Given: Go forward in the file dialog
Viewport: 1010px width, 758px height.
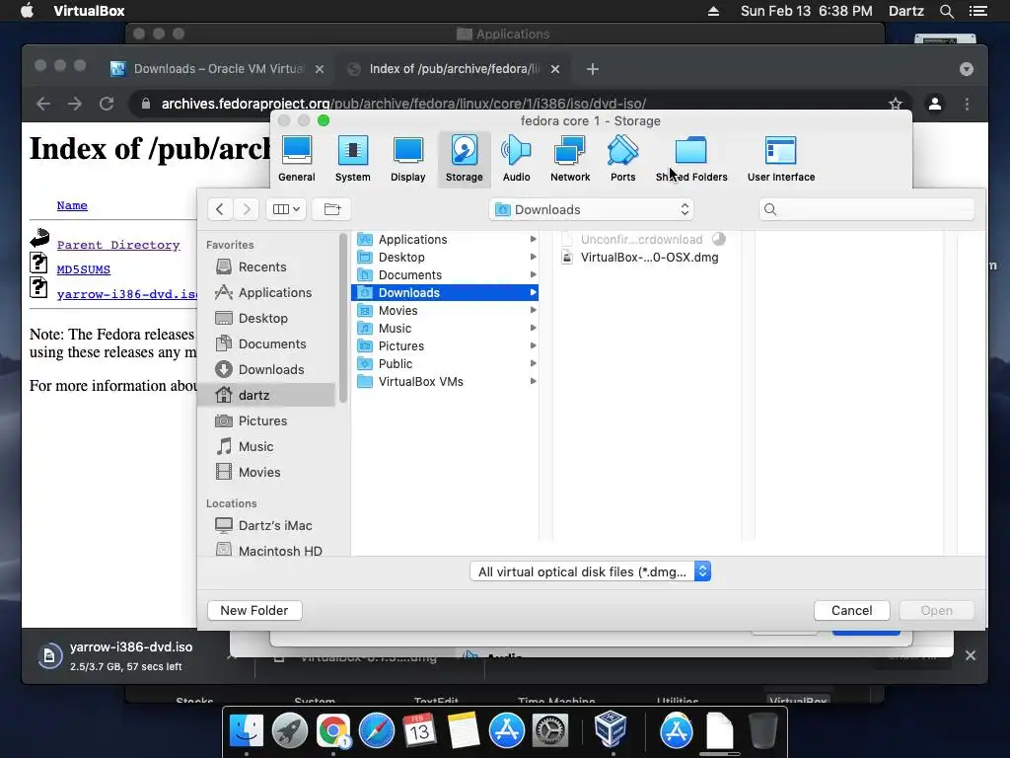Looking at the screenshot, I should click(246, 209).
